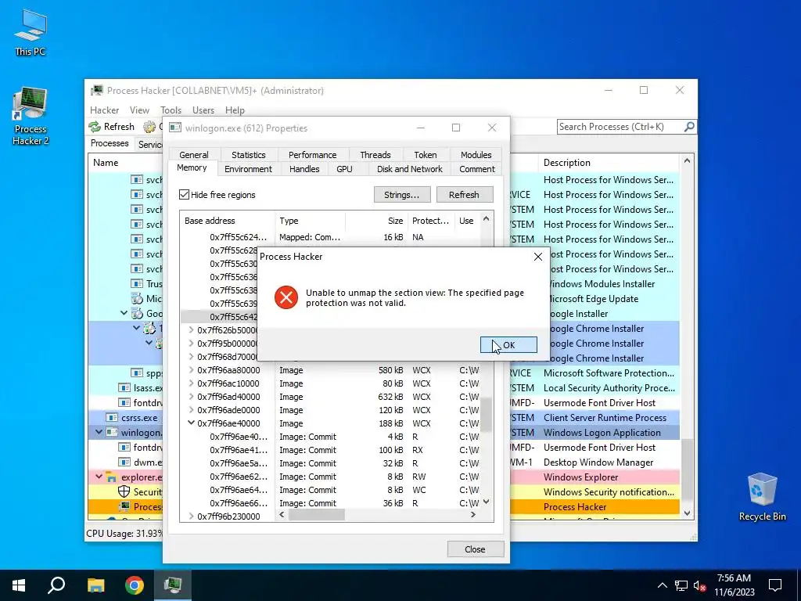Open the Process Hacker 2 desktop shortcut

[x=31, y=116]
